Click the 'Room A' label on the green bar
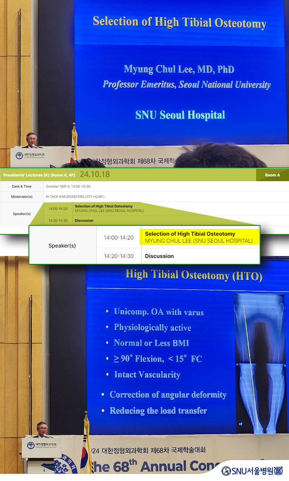Image resolution: width=289 pixels, height=481 pixels. (272, 175)
